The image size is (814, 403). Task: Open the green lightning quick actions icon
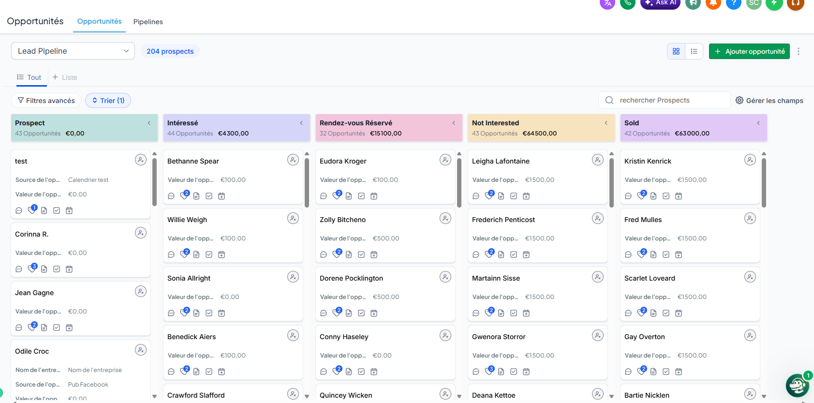click(x=774, y=3)
